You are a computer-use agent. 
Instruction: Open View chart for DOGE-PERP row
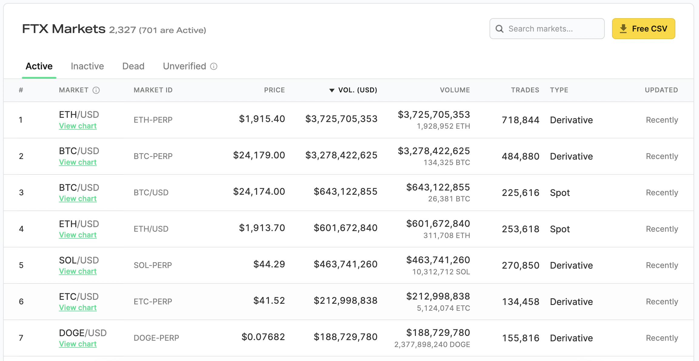tap(78, 344)
